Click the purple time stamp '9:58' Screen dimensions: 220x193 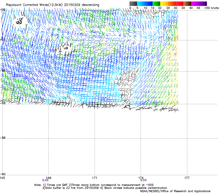tap(143, 180)
